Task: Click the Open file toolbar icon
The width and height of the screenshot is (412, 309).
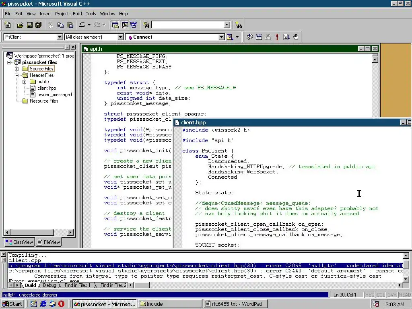Action: 20,25
